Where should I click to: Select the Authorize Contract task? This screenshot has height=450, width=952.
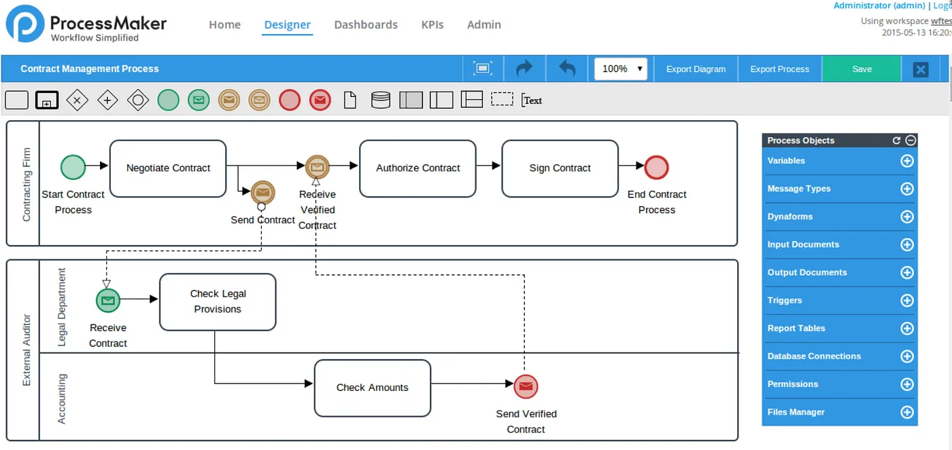coord(418,168)
